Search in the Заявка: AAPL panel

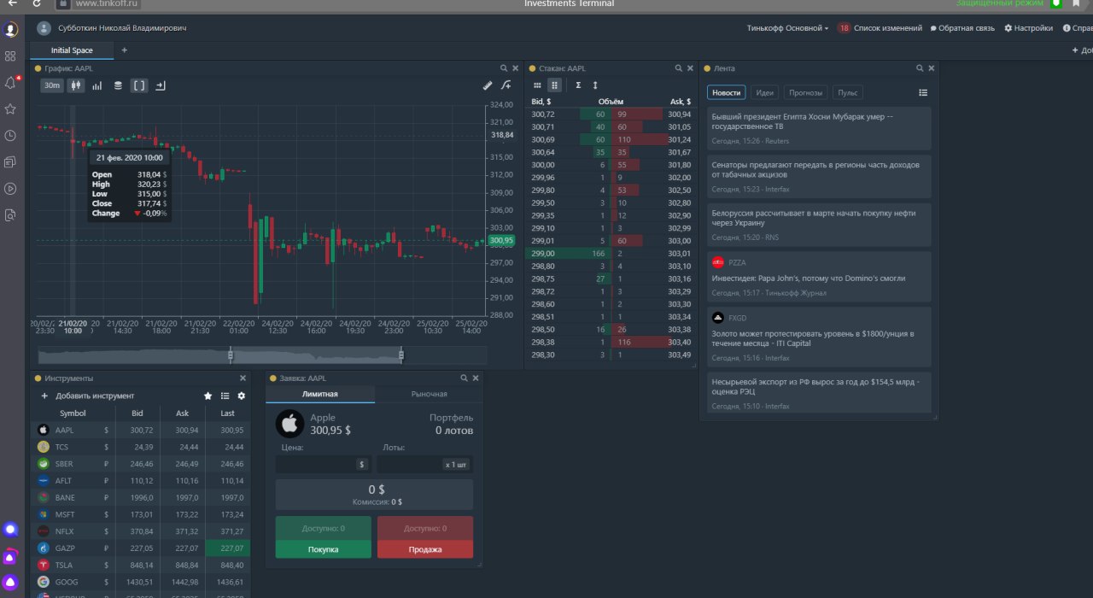point(465,378)
